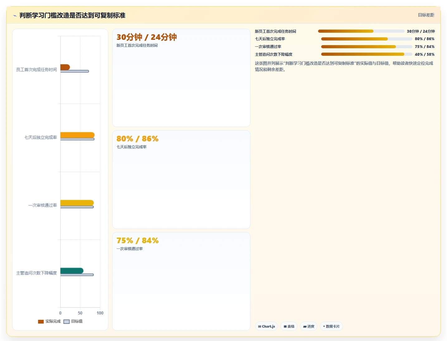
Task: Click the 进度 tag chip
Action: tap(309, 326)
